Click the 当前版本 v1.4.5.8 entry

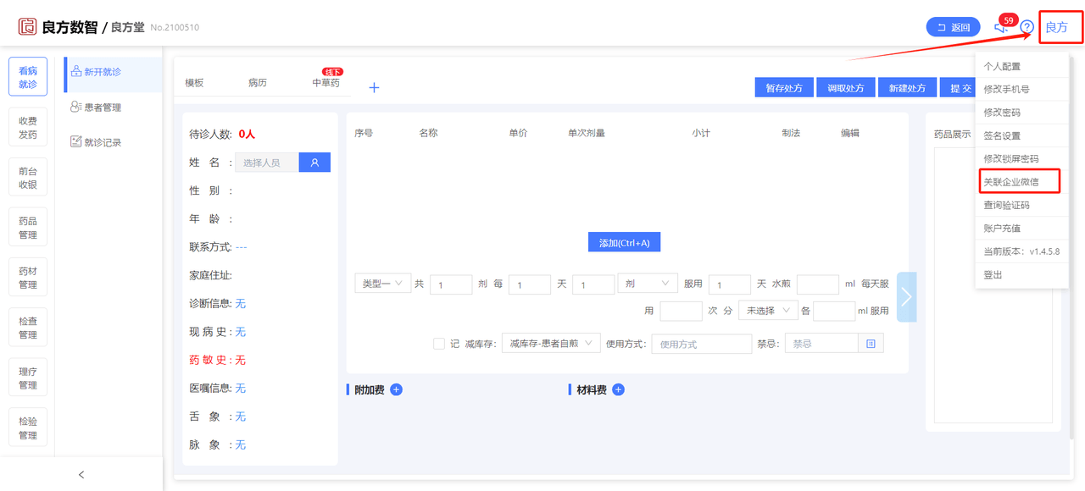click(x=1021, y=251)
